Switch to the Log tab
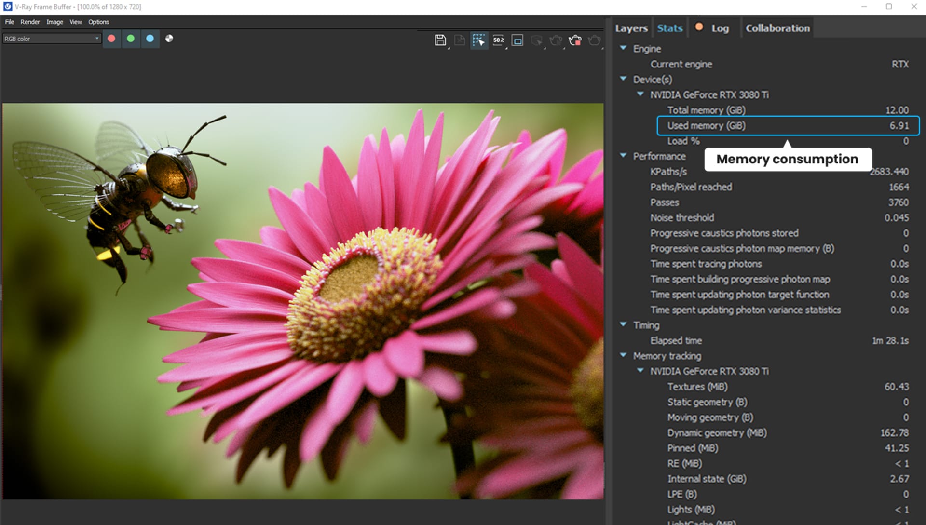The image size is (926, 525). (x=719, y=27)
